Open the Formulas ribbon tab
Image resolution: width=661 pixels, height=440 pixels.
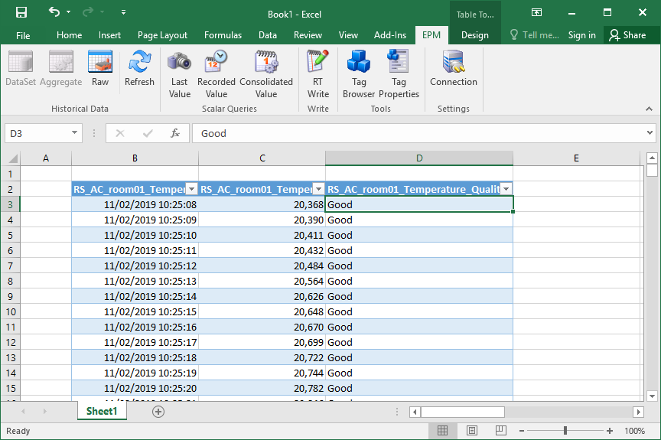click(223, 35)
